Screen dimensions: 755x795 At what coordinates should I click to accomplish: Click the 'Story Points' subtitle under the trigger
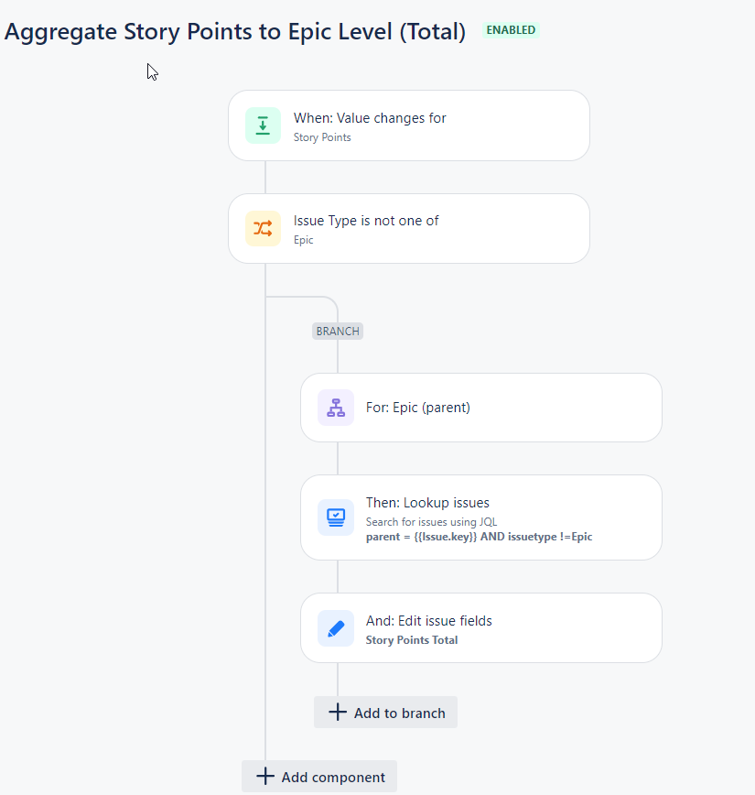322,137
